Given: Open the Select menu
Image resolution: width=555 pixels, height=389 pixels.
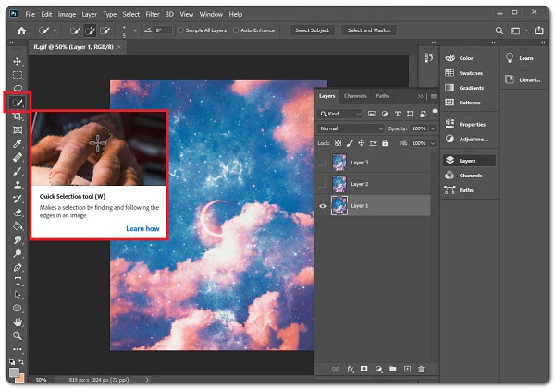Looking at the screenshot, I should (131, 14).
